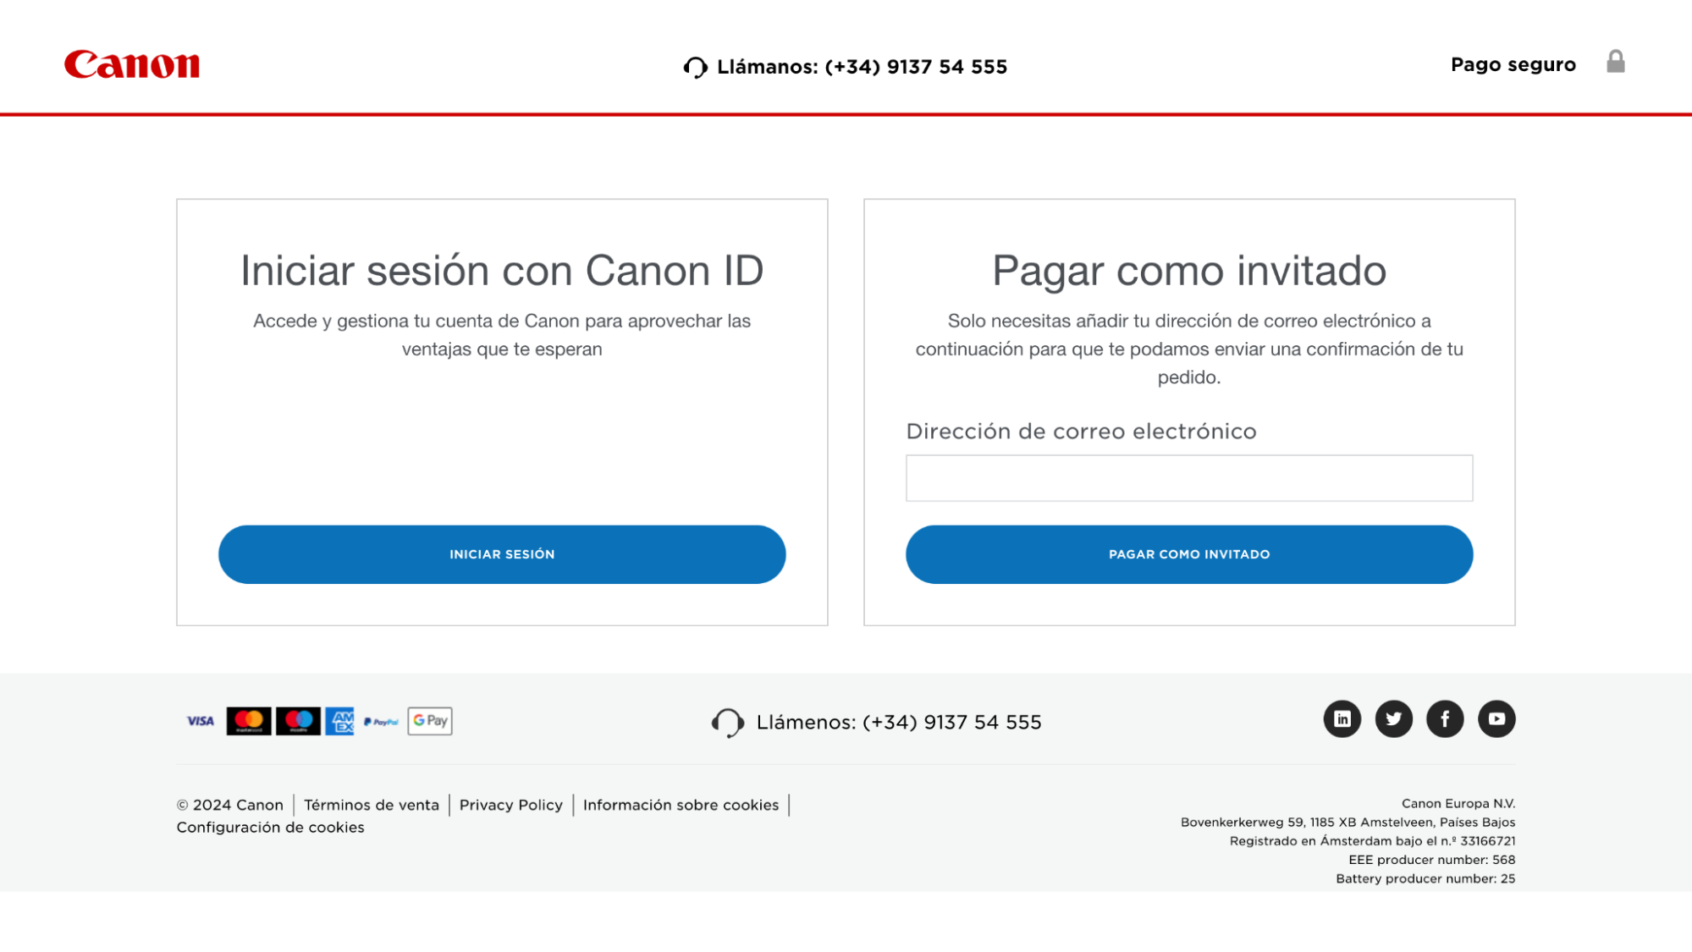1692x952 pixels.
Task: Click the email address input field
Action: 1189,478
